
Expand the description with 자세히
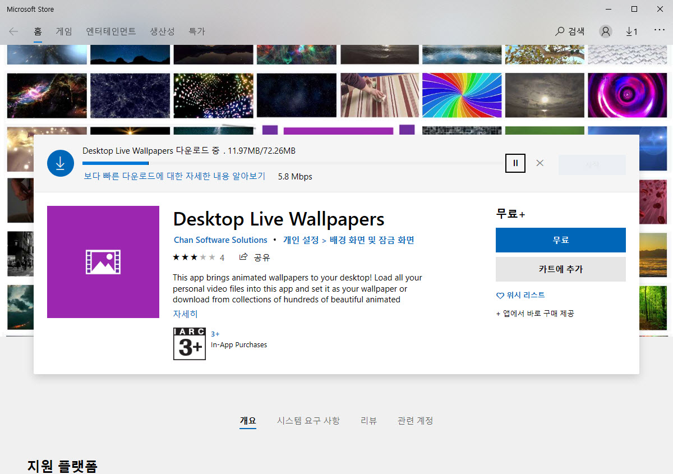(x=185, y=314)
